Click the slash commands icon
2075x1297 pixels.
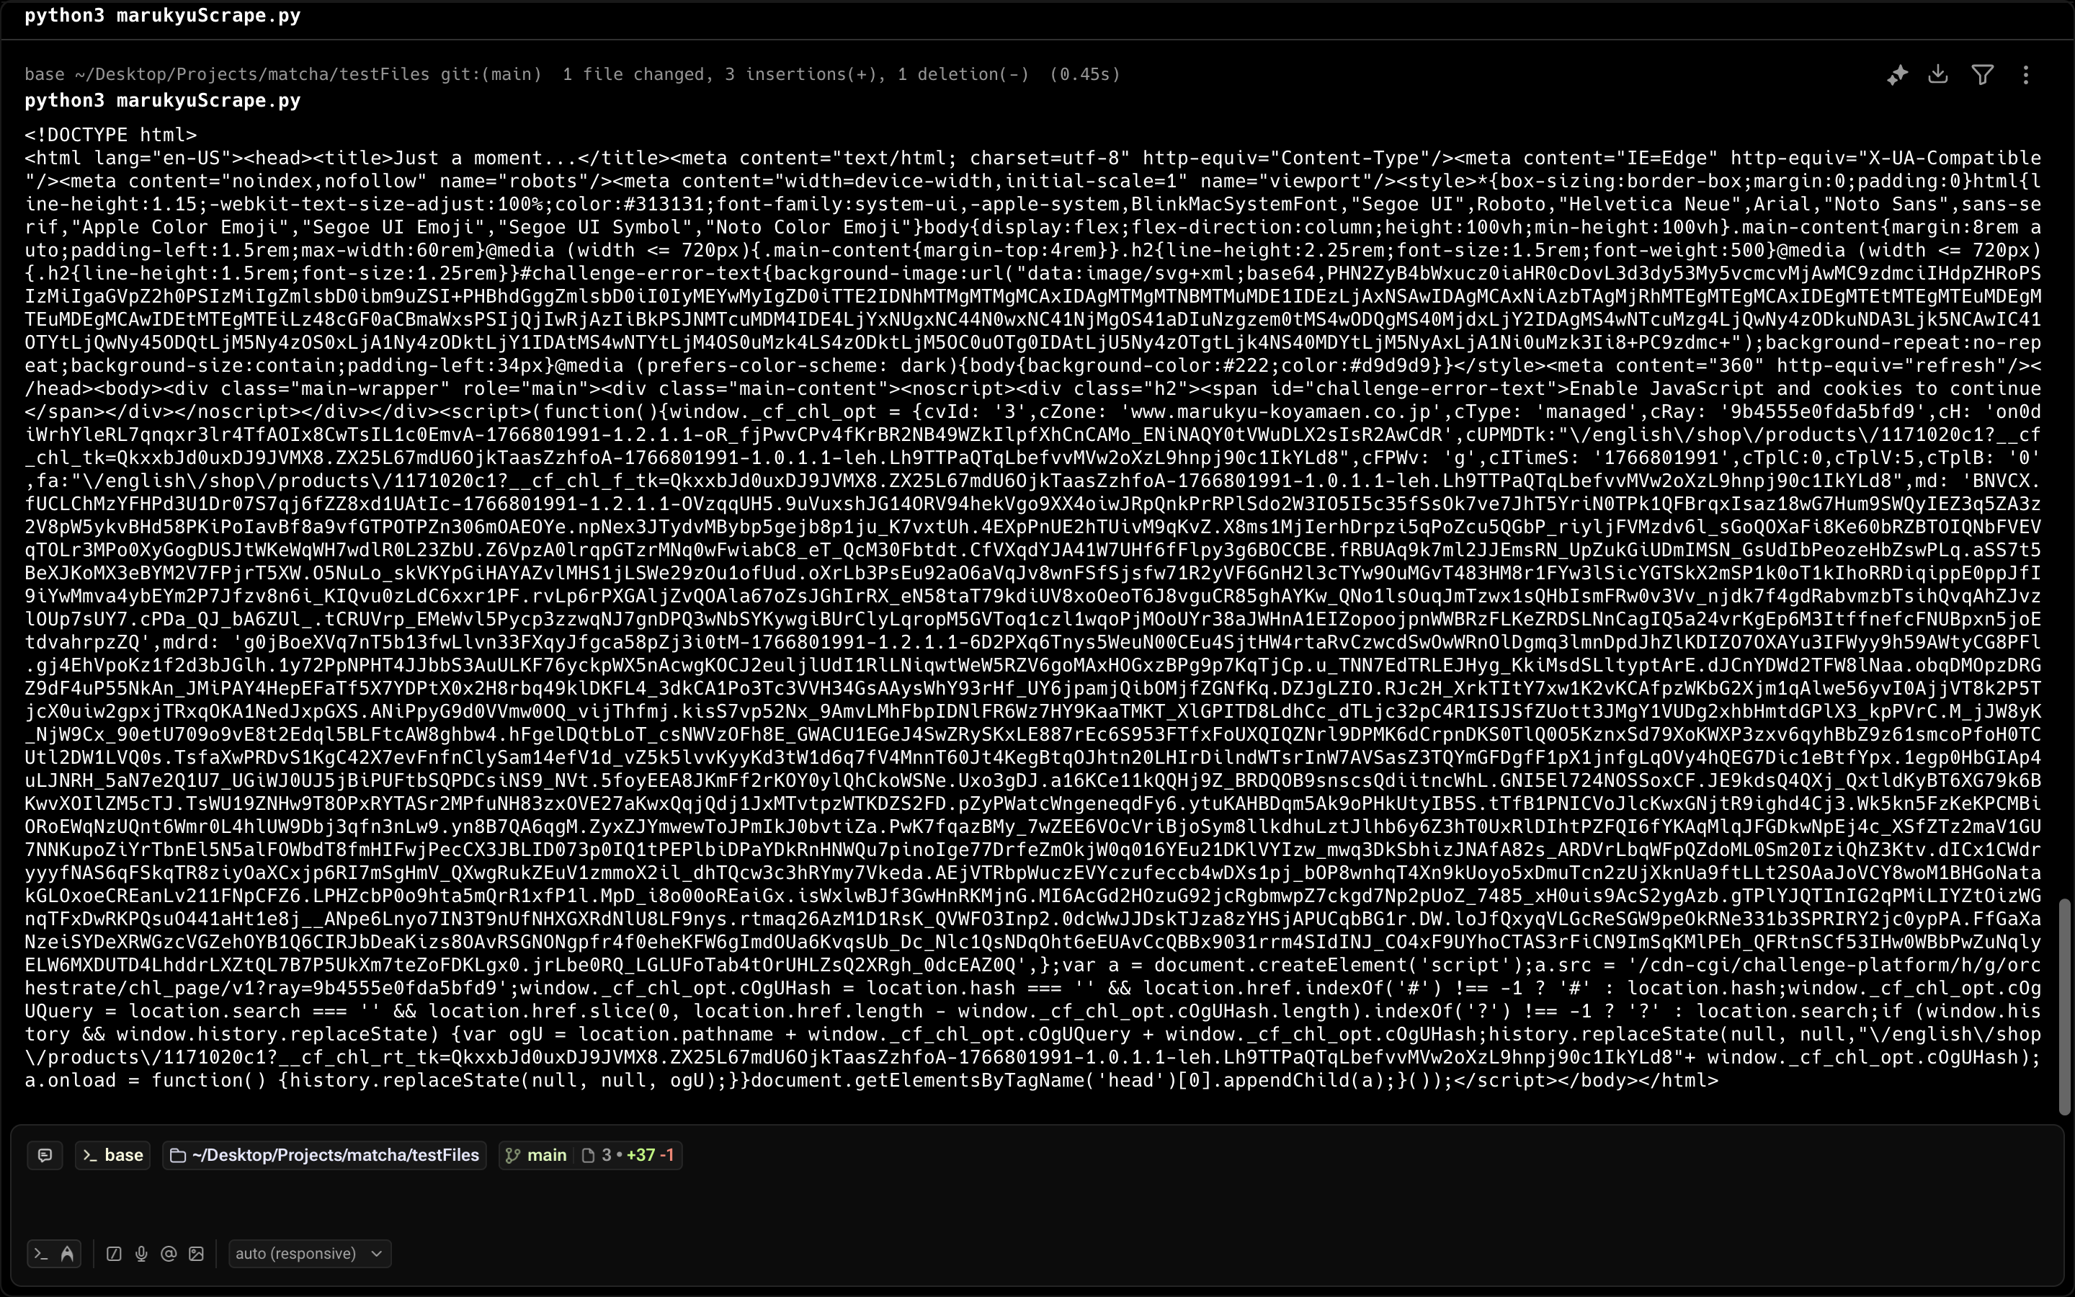[x=113, y=1254]
